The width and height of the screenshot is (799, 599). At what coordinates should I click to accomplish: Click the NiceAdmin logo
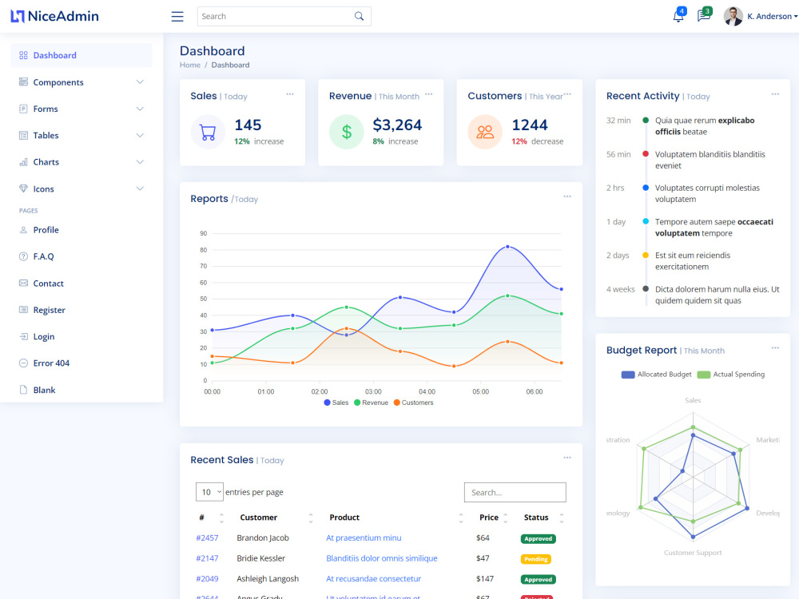pos(54,16)
